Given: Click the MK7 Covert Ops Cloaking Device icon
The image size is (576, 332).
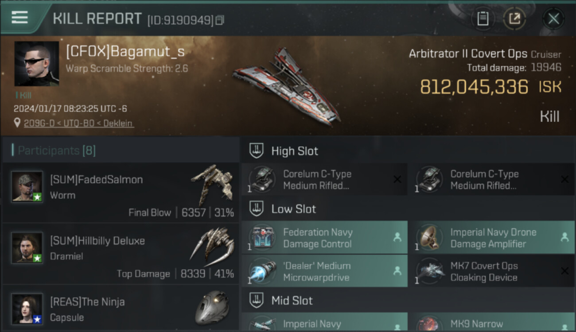Looking at the screenshot, I should click(430, 271).
